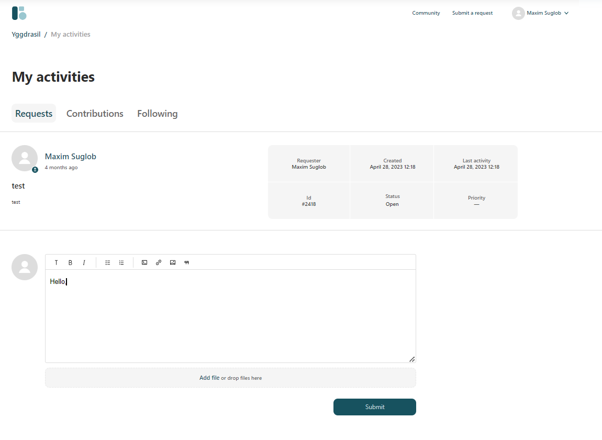
Task: Toggle bold formatting in the editor
Action: [70, 262]
